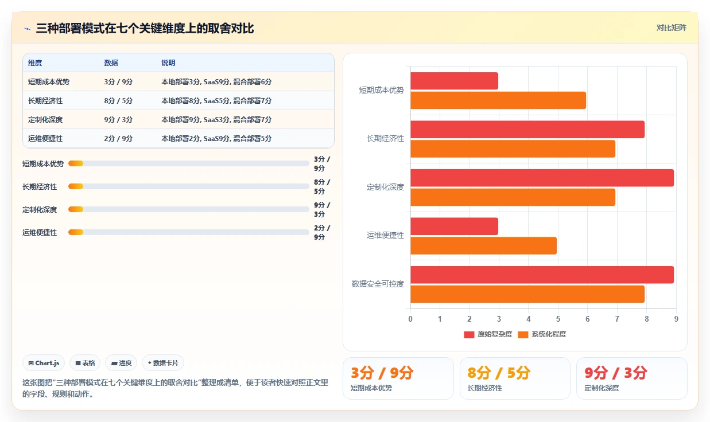This screenshot has height=422, width=710.
Task: Click red bar for 数据安全可控度 in chart
Action: (x=542, y=275)
